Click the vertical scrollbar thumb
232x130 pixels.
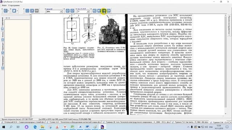225,62
